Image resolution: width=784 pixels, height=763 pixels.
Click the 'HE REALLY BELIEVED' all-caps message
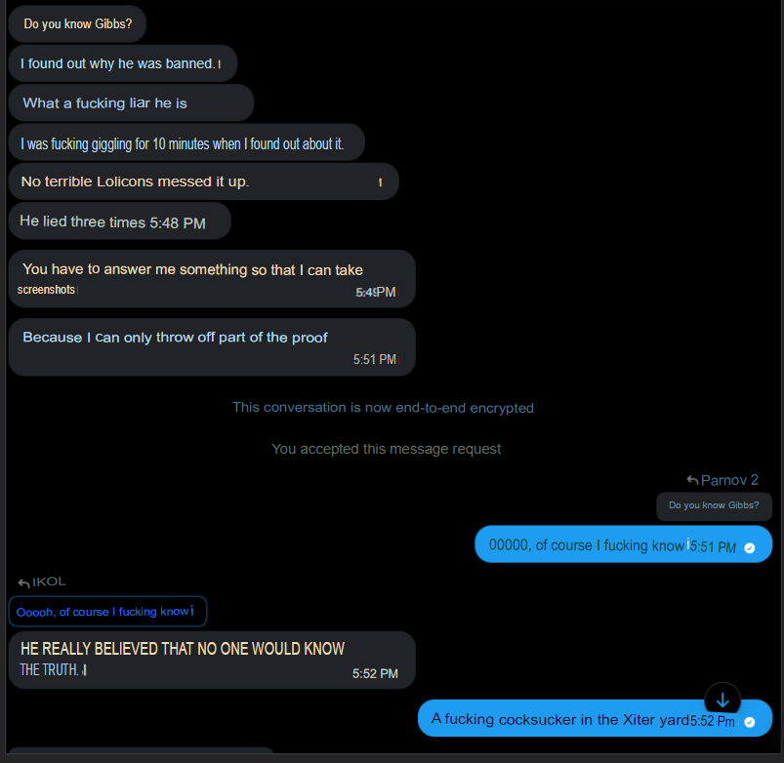(x=212, y=661)
